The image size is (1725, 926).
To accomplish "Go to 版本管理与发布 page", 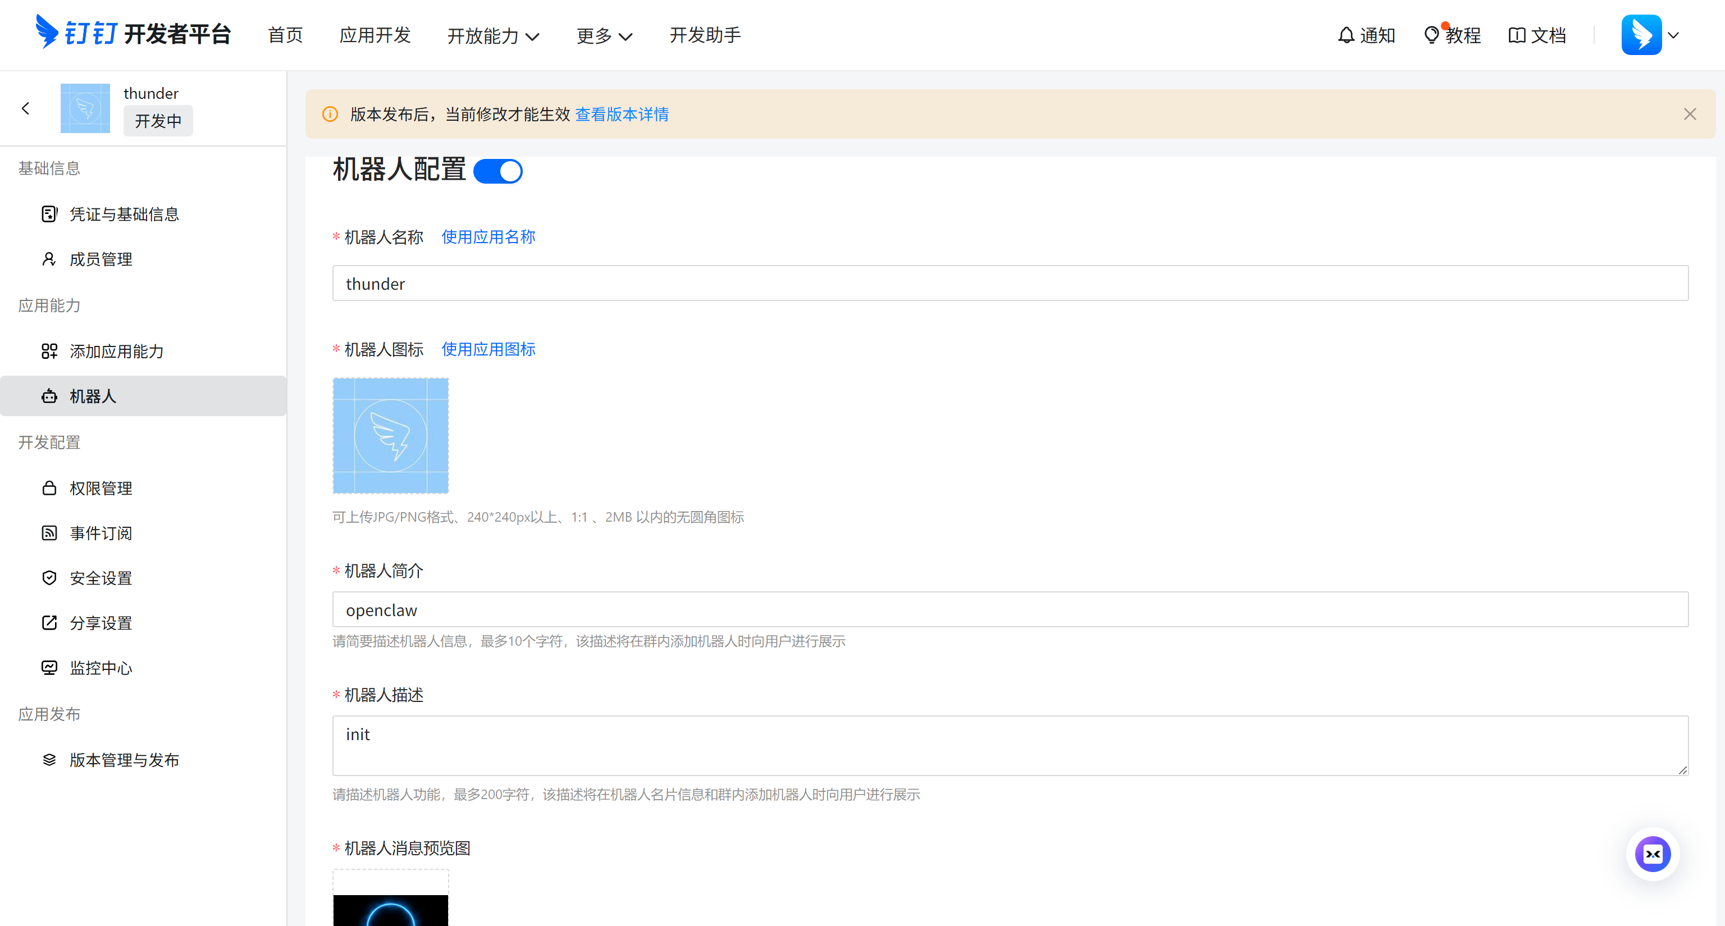I will (124, 760).
